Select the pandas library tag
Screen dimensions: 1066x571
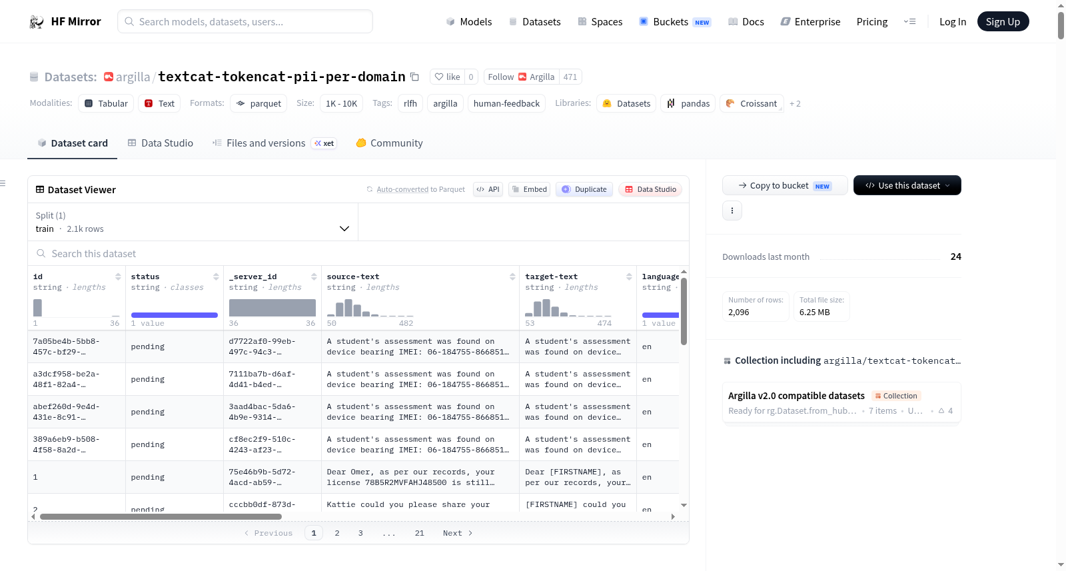coord(689,104)
